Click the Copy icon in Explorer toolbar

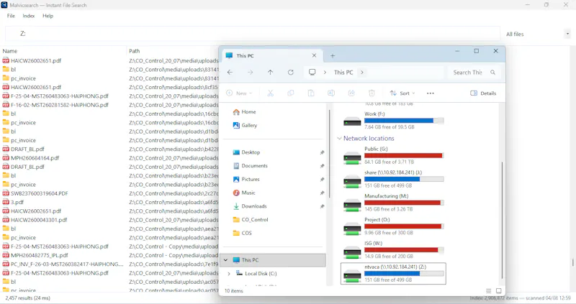(x=291, y=93)
